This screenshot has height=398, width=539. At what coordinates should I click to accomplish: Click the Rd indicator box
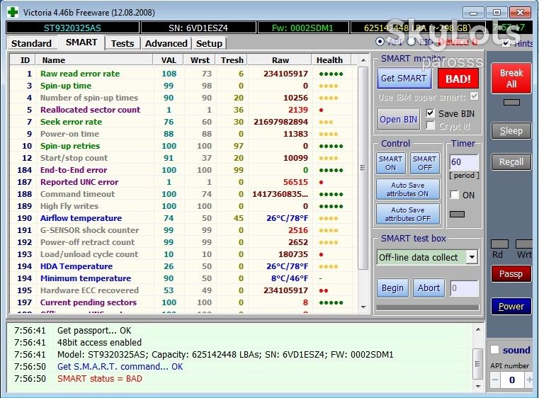pyautogui.click(x=499, y=244)
